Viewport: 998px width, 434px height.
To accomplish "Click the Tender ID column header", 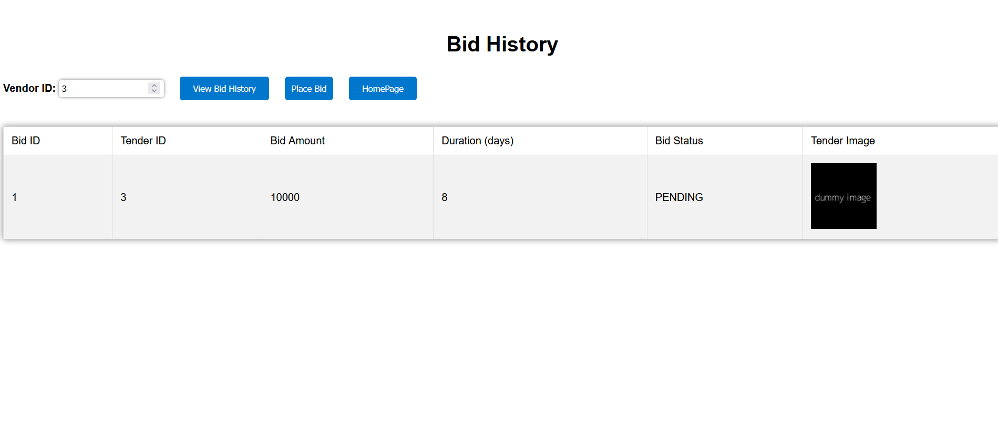I will click(x=143, y=140).
